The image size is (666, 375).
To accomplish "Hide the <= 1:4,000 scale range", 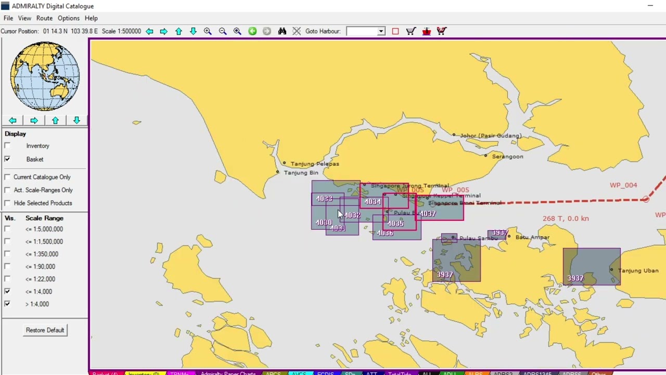I will click(7, 291).
